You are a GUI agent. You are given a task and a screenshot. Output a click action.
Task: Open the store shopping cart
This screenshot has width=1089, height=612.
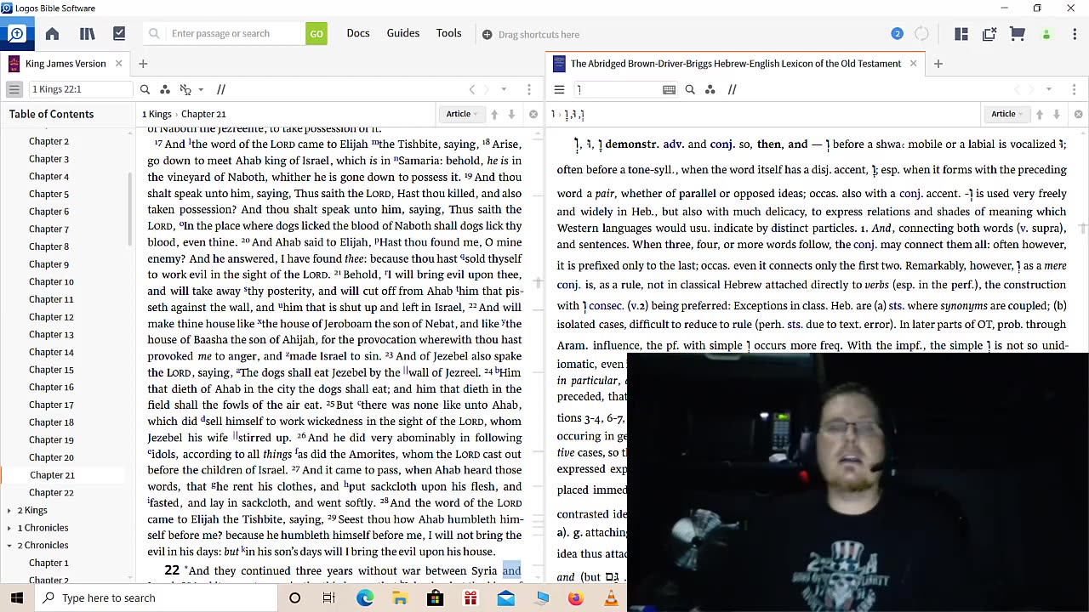(x=1018, y=34)
